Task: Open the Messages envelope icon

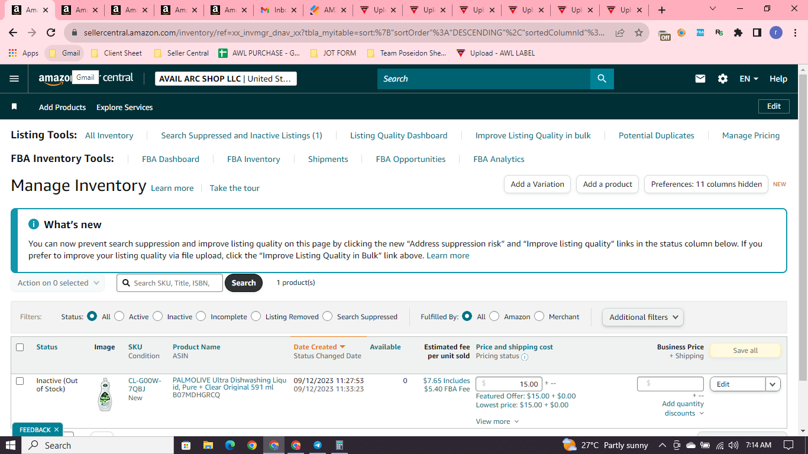Action: [700, 79]
